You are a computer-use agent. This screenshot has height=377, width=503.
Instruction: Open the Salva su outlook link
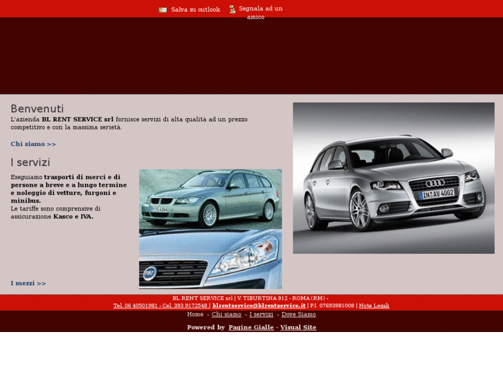tap(195, 10)
